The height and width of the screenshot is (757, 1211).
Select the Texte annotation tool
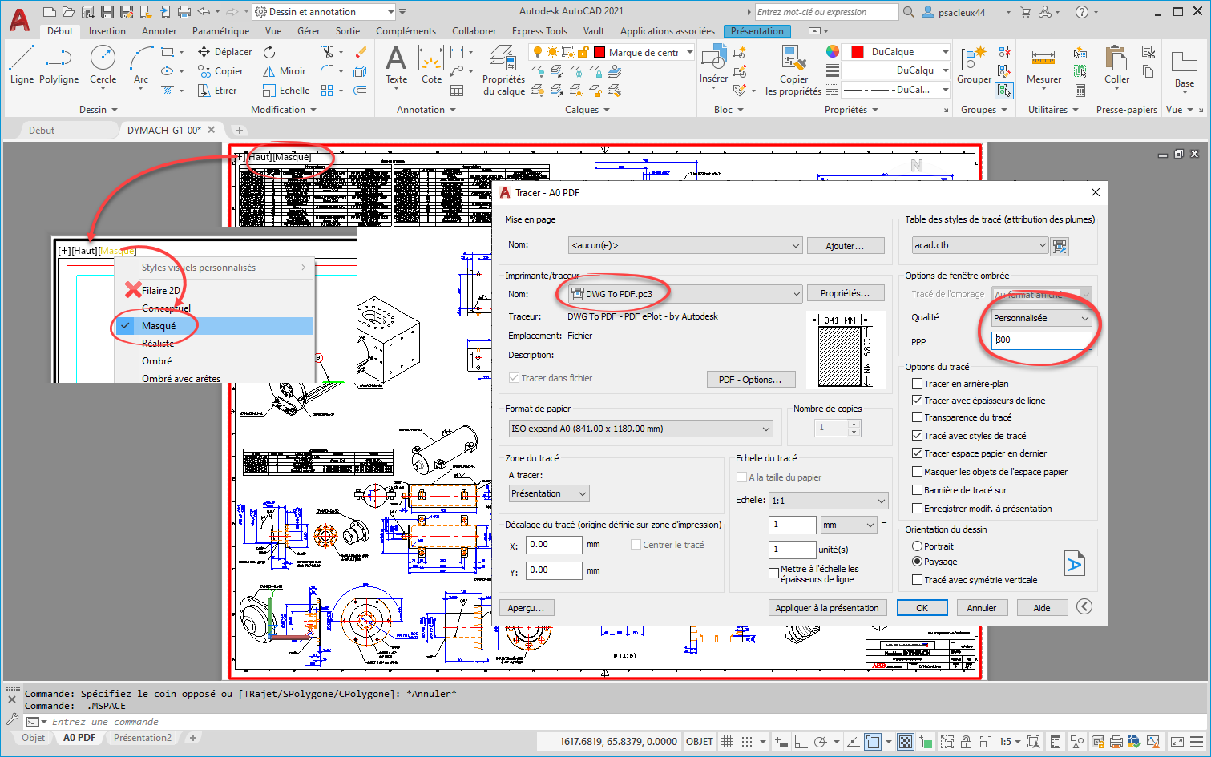coord(396,64)
